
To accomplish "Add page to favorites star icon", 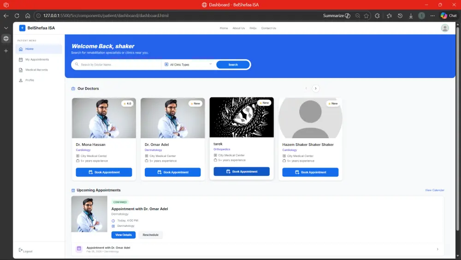I will 366,16.
